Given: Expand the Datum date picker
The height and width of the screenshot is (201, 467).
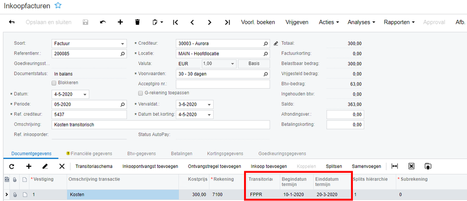Looking at the screenshot, I should coord(85,94).
